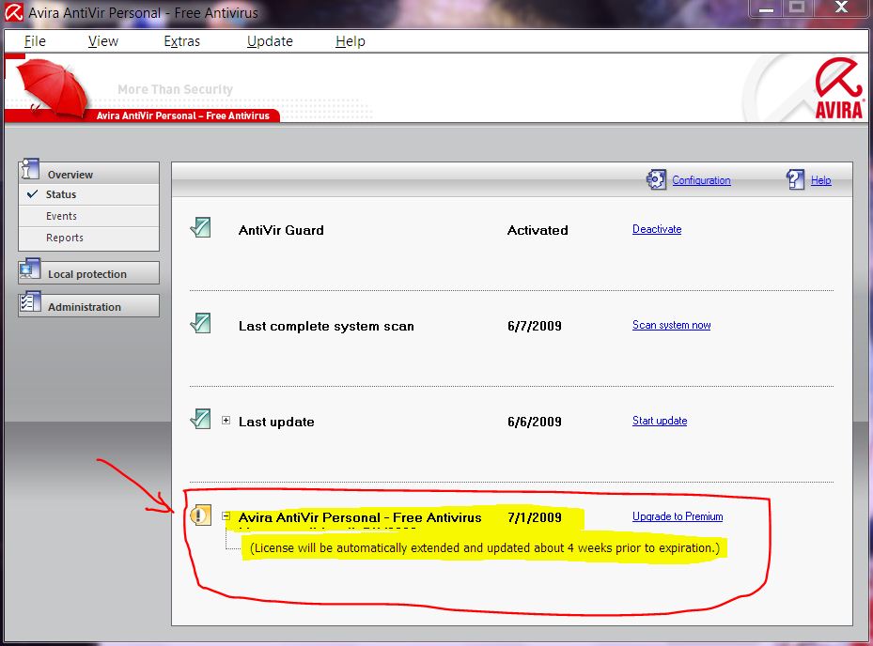Viewport: 873px width, 646px height.
Task: Click the Start update link
Action: pyautogui.click(x=659, y=421)
